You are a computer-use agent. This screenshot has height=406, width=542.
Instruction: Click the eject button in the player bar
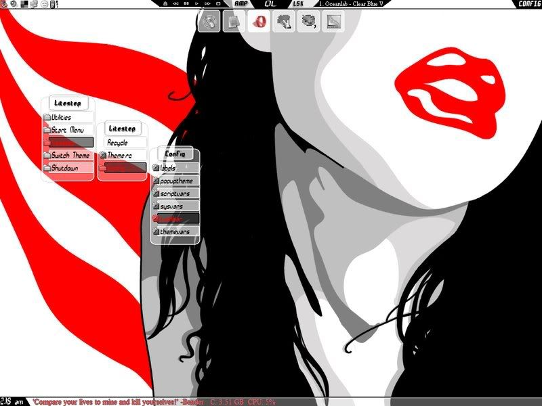click(x=165, y=4)
